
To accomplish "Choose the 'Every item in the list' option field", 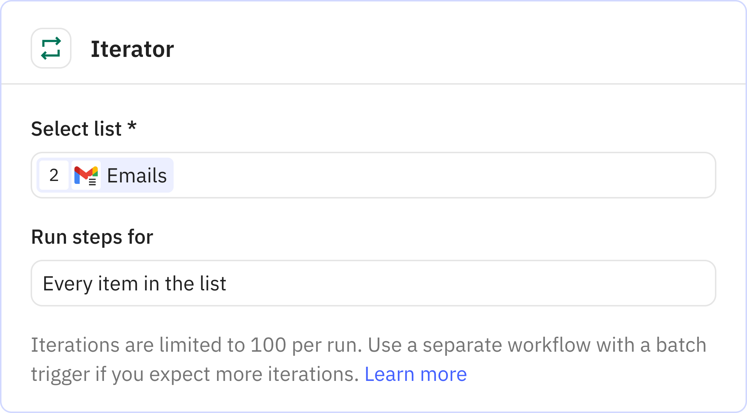I will pos(134,283).
